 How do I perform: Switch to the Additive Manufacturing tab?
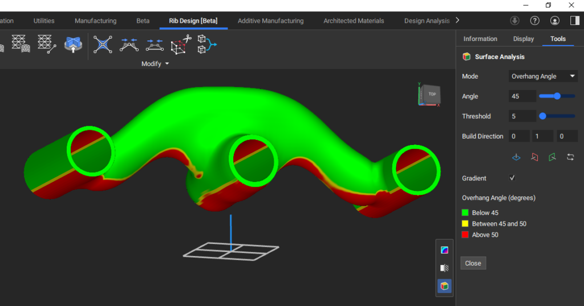[270, 21]
